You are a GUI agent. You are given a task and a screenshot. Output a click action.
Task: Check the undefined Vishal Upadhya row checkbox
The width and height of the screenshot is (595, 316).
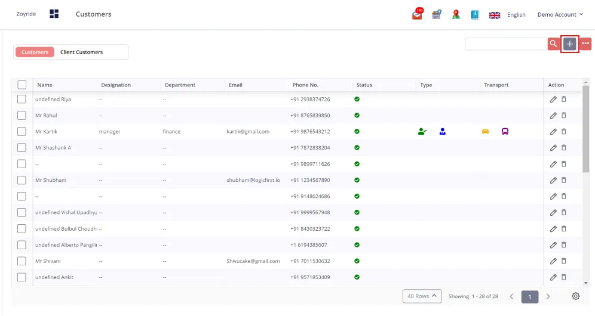click(x=22, y=212)
